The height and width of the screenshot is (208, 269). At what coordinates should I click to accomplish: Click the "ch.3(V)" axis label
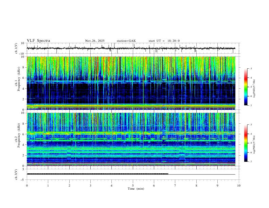tap(16, 174)
